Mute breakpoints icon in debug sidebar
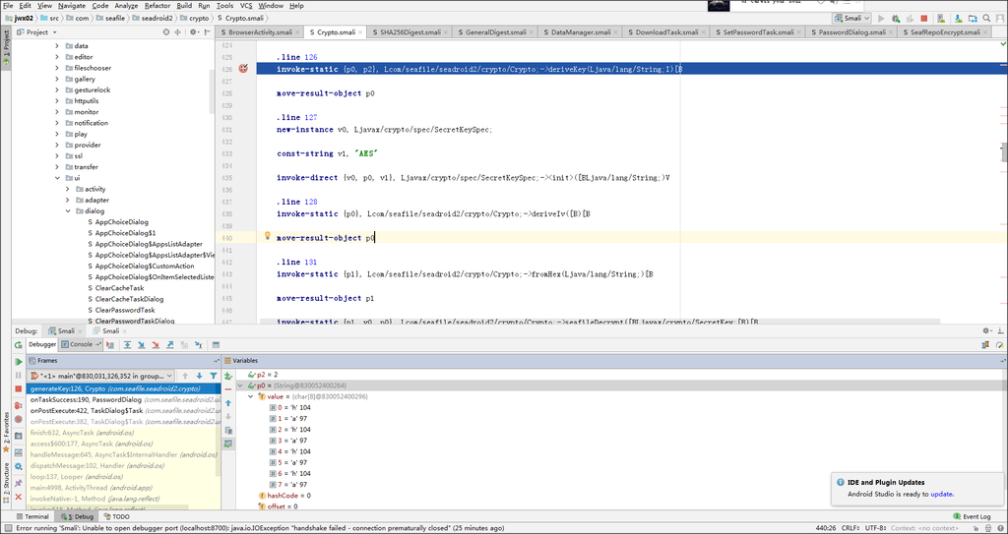Screen dimensions: 1008x534 (19, 419)
